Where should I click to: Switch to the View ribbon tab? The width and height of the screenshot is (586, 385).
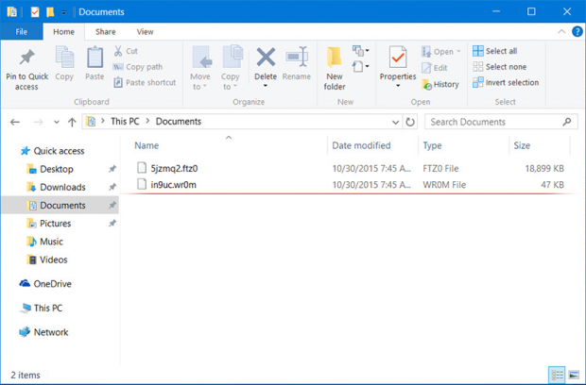pos(145,32)
